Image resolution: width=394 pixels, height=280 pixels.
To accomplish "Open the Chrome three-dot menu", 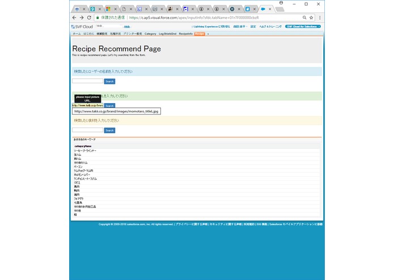I will (320, 18).
